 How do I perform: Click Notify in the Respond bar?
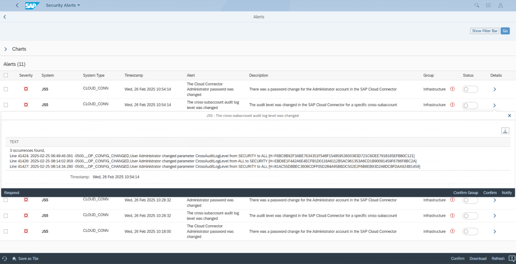pyautogui.click(x=507, y=193)
